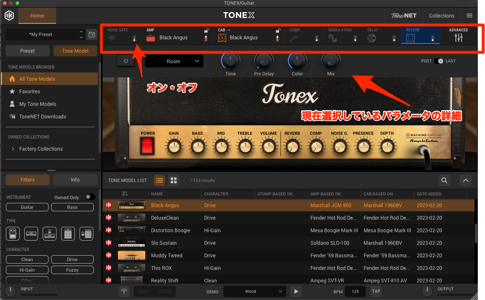Switch to the Info tab
Image resolution: width=485 pixels, height=300 pixels.
[75, 180]
